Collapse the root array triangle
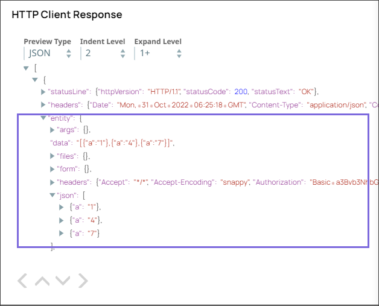The width and height of the screenshot is (379, 306). (x=25, y=68)
